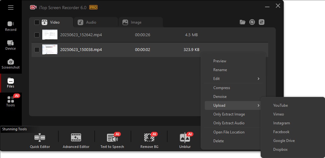Tick checkbox for 20250623_150038.mp4
This screenshot has height=158, width=325.
37,50
